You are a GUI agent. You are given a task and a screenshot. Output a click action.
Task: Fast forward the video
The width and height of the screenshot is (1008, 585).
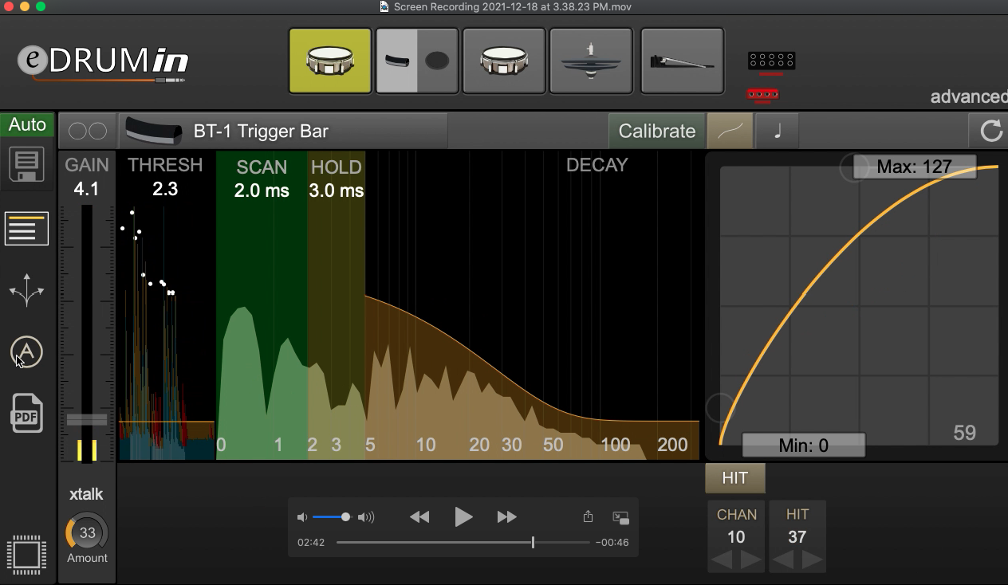[x=506, y=517]
